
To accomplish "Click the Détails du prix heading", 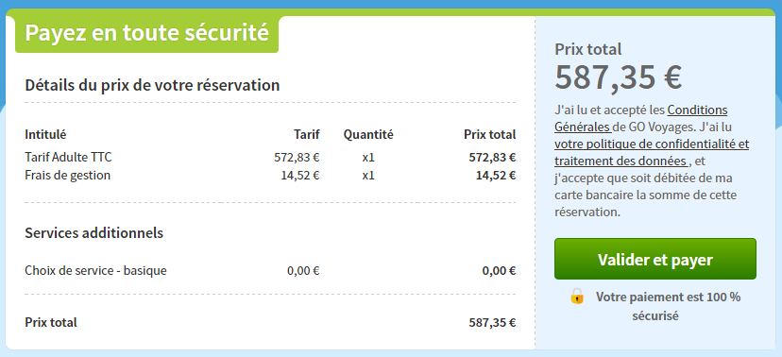I will tap(152, 85).
